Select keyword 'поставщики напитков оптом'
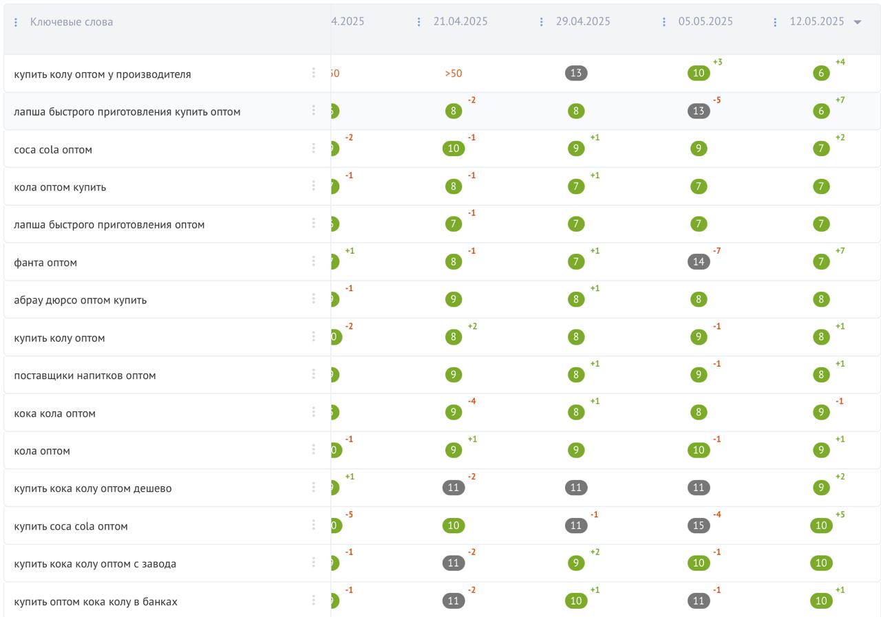881x617 pixels. [x=85, y=376]
